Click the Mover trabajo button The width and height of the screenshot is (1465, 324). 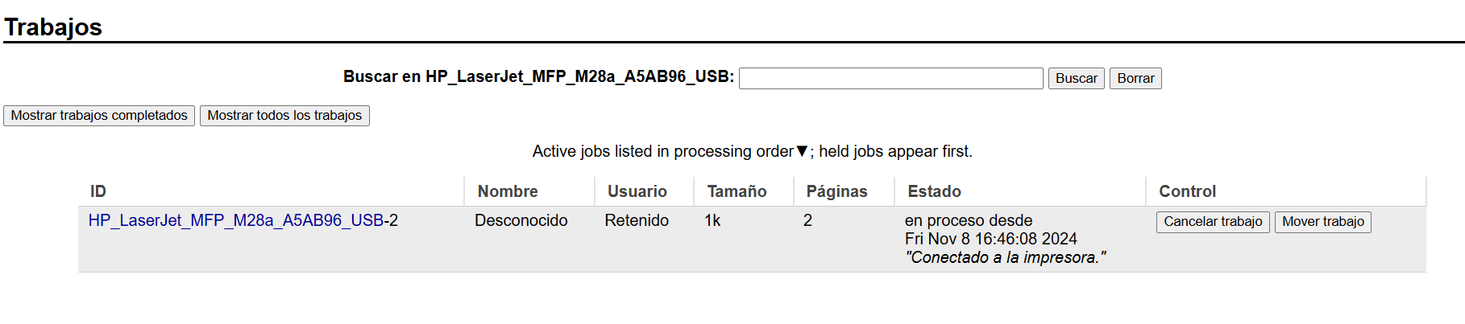pyautogui.click(x=1322, y=222)
